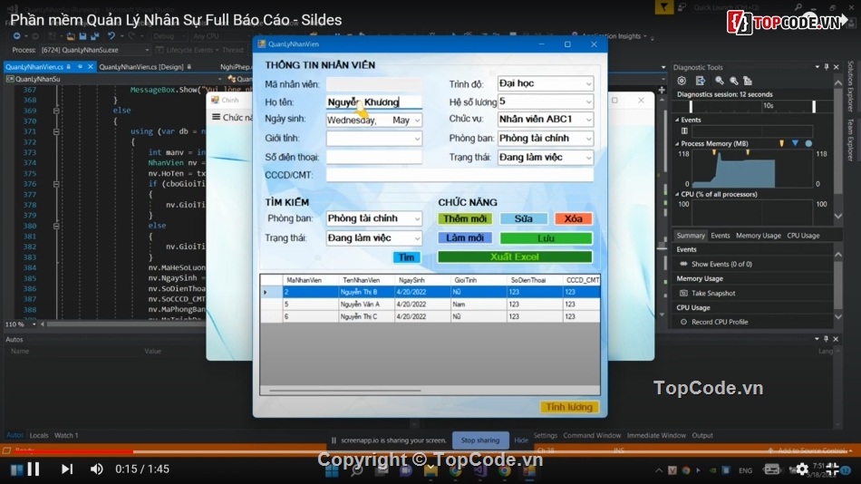This screenshot has height=484, width=861.
Task: Skip to the next video
Action: (x=66, y=469)
